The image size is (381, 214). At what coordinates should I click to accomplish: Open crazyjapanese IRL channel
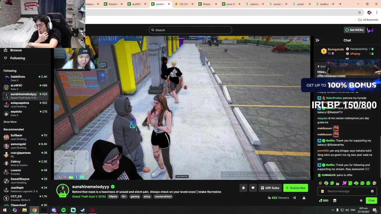(25, 155)
